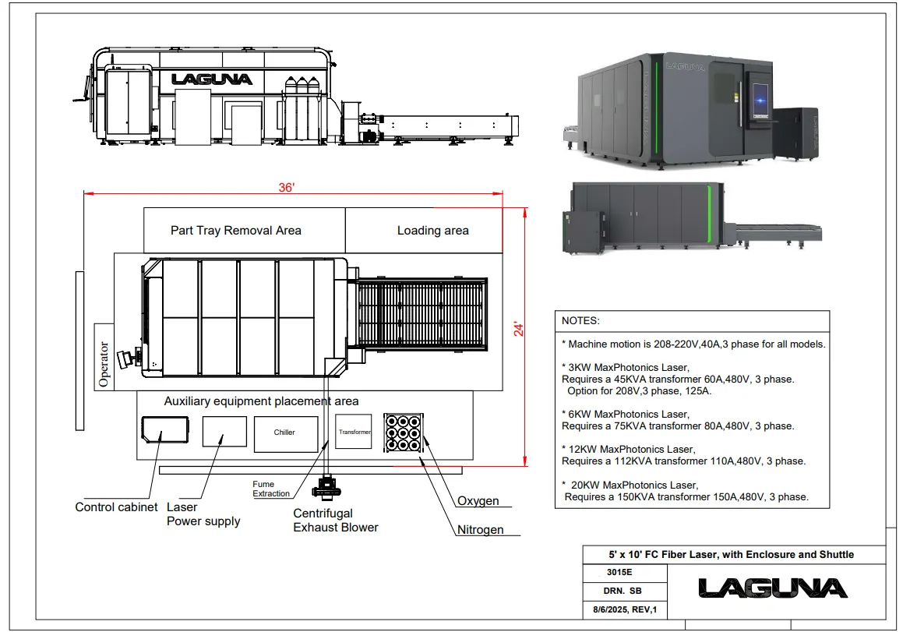Image resolution: width=903 pixels, height=632 pixels.
Task: Select the 'Machine motion is 208-220V' note
Action: 693,344
